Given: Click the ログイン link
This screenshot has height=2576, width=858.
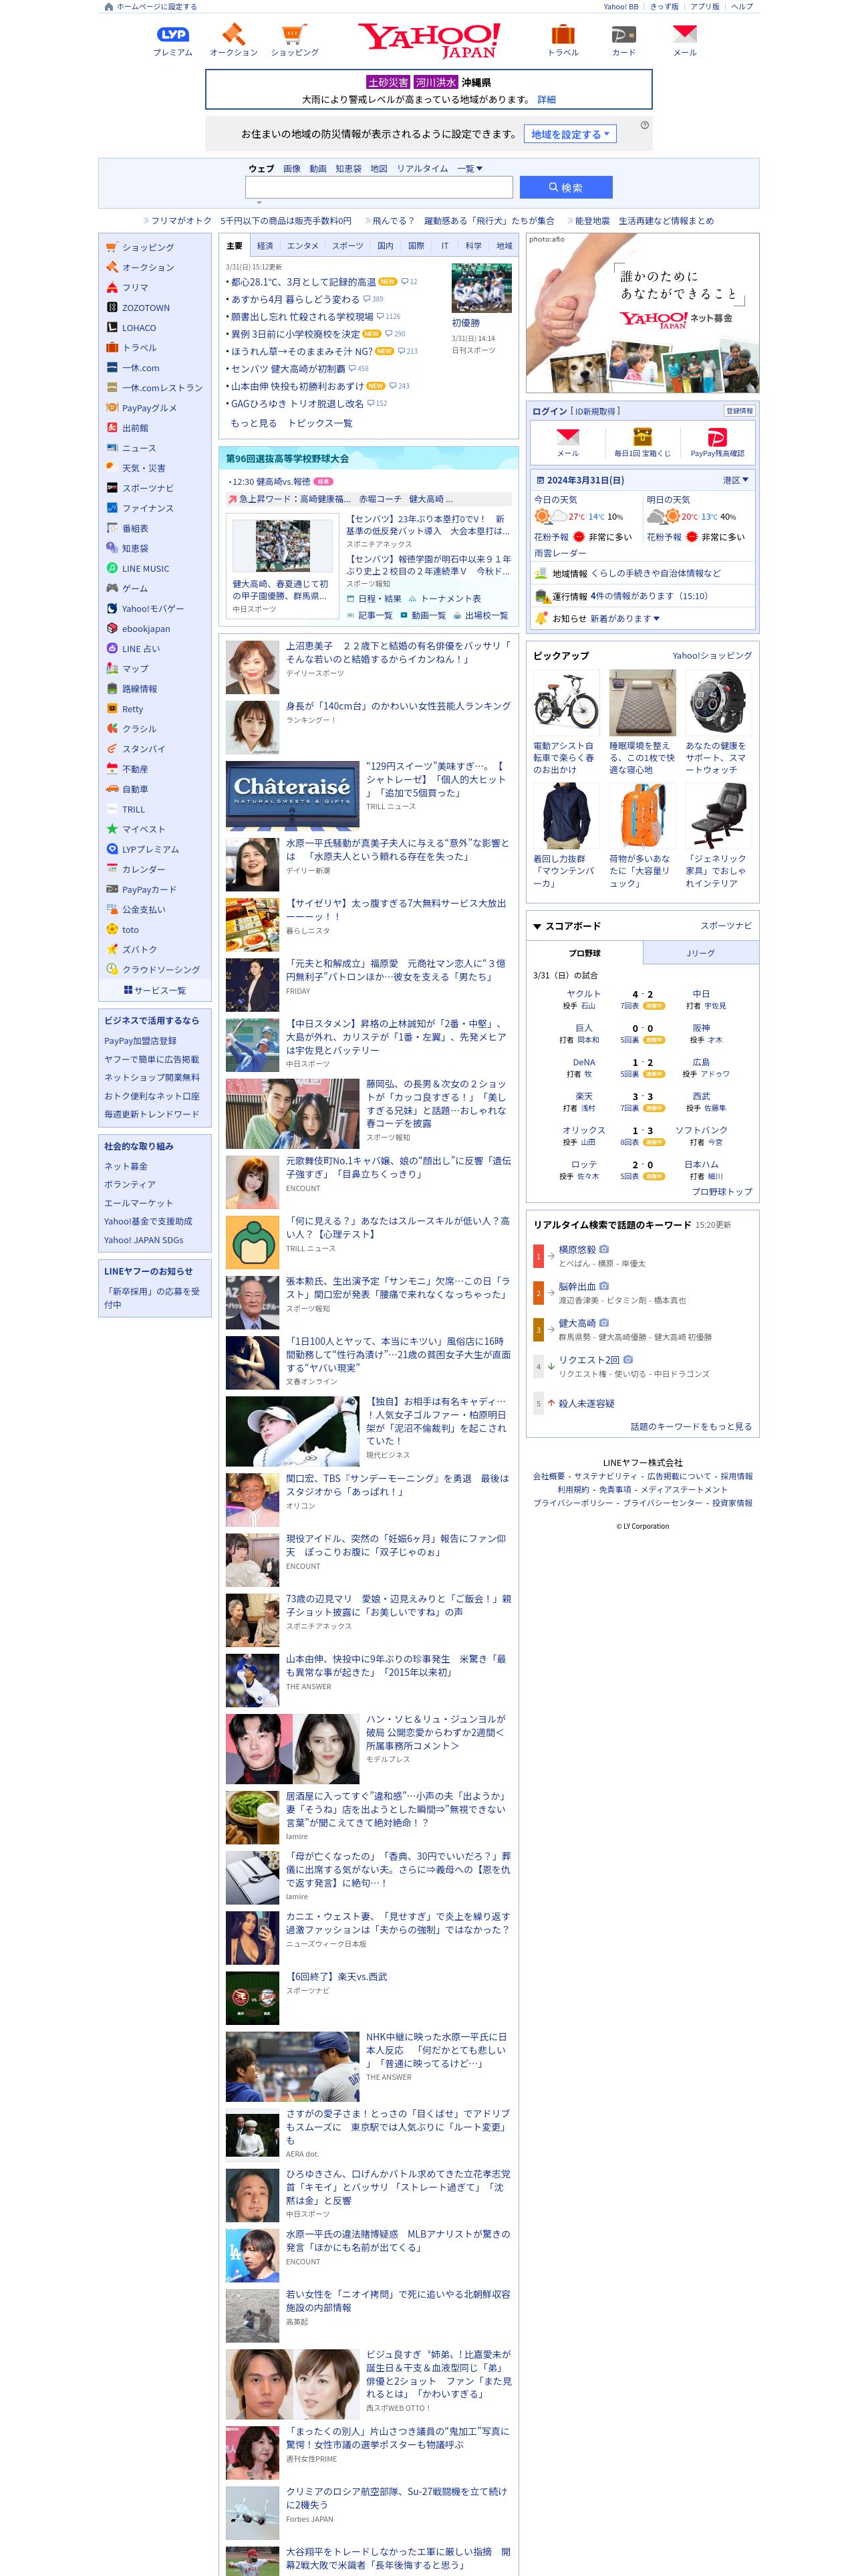Looking at the screenshot, I should pos(549,411).
